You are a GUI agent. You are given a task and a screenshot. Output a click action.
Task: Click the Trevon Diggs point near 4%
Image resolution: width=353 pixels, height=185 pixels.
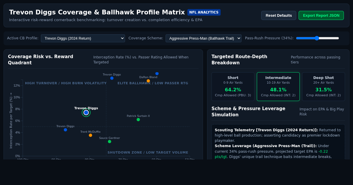pos(65,130)
